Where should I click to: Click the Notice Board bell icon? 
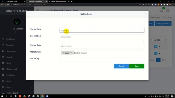tap(3, 93)
